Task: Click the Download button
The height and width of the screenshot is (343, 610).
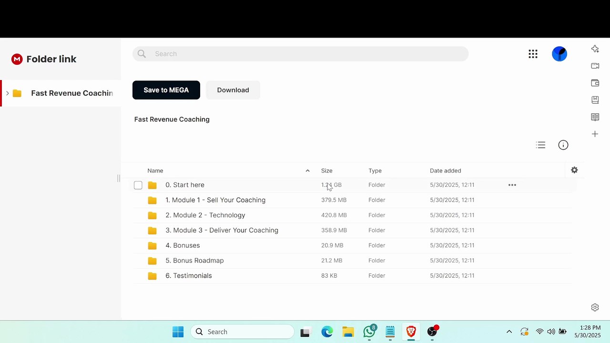Action: tap(233, 90)
